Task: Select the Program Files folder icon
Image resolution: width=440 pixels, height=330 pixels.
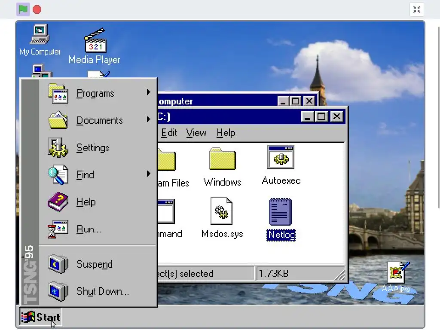Action: pos(167,160)
